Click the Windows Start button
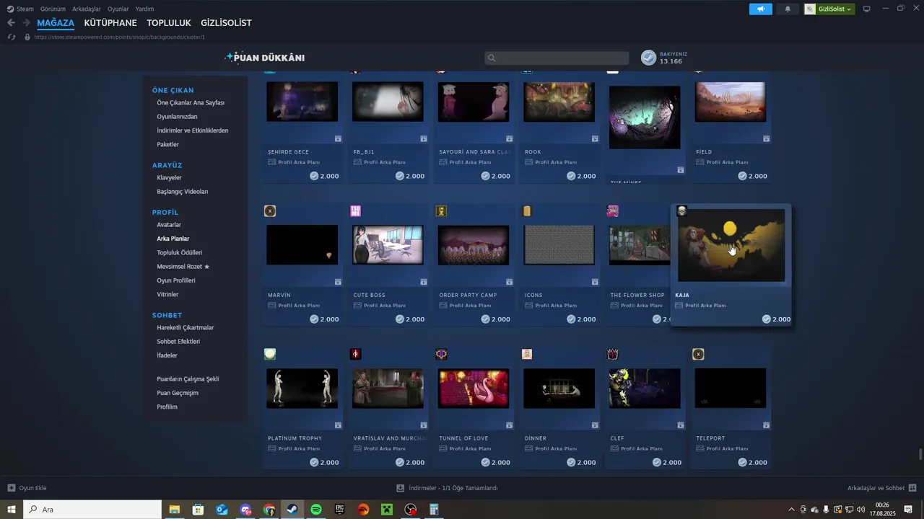 tap(12, 510)
